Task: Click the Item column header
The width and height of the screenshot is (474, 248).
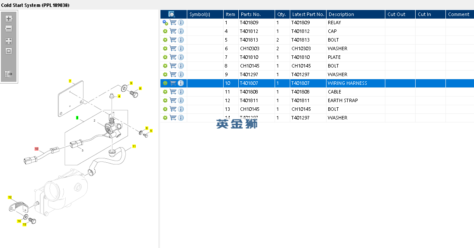Action: 231,14
